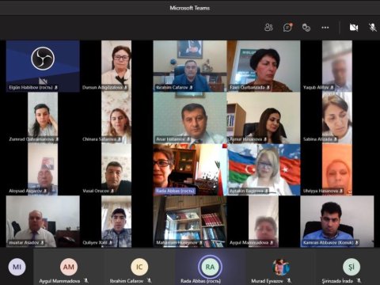Select Aygul Mammadova's video tile in the grid

click(264, 222)
